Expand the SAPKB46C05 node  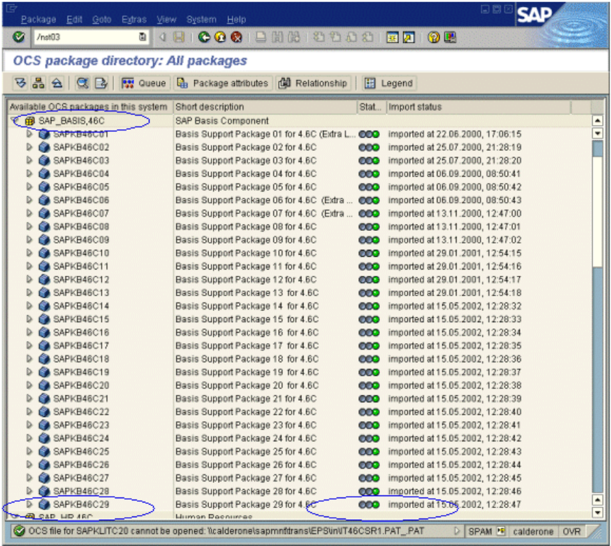[x=29, y=187]
